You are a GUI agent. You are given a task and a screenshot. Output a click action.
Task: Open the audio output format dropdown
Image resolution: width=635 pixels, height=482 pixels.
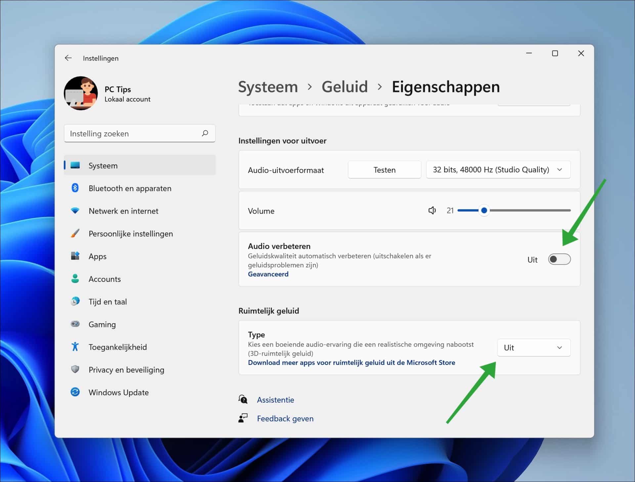tap(498, 169)
